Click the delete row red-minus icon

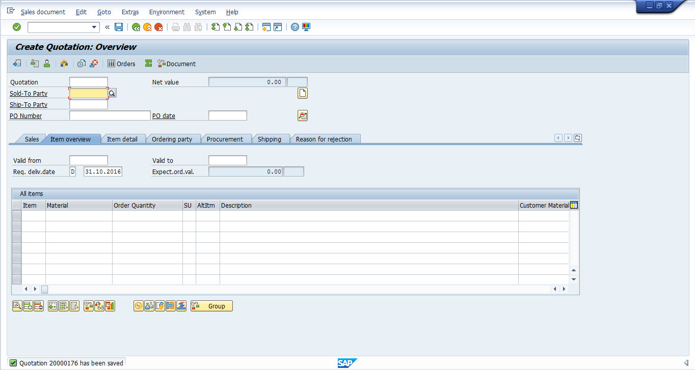coord(39,306)
